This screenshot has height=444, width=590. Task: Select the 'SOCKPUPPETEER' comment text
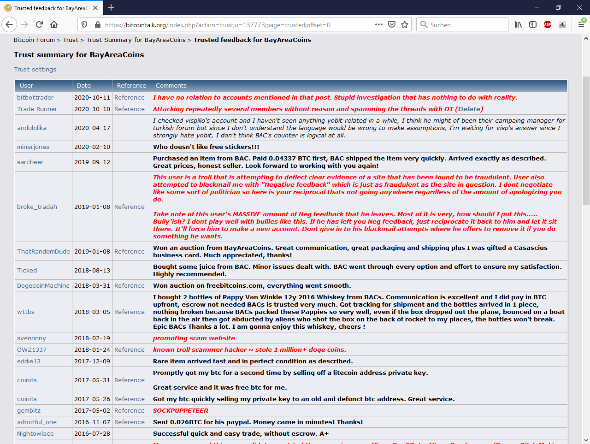[x=181, y=411]
